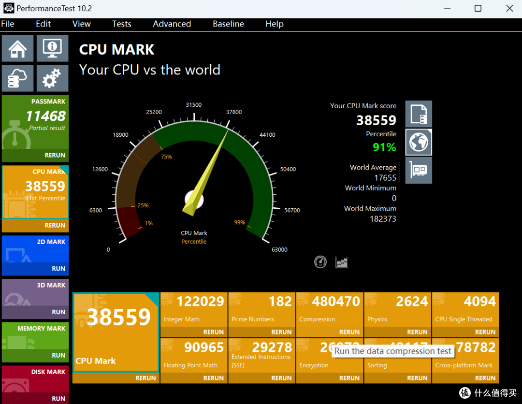Click the World Average 17655 value
This screenshot has height=404, width=522.
pos(385,178)
